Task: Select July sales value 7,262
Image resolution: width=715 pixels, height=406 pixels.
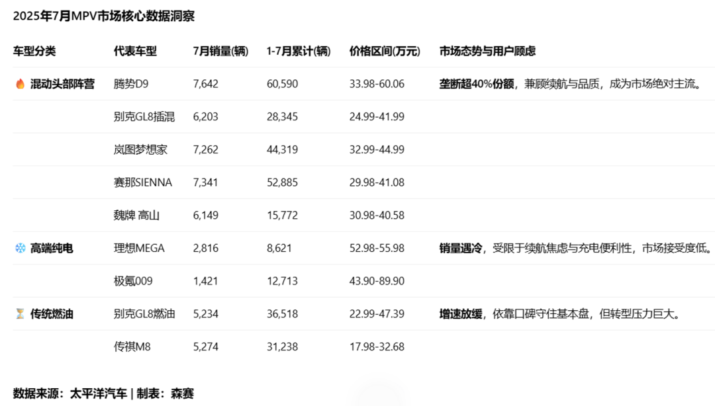Action: click(x=206, y=149)
